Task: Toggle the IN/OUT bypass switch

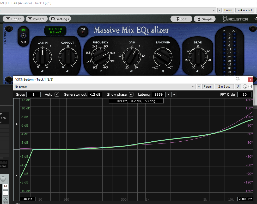Action: [23, 36]
